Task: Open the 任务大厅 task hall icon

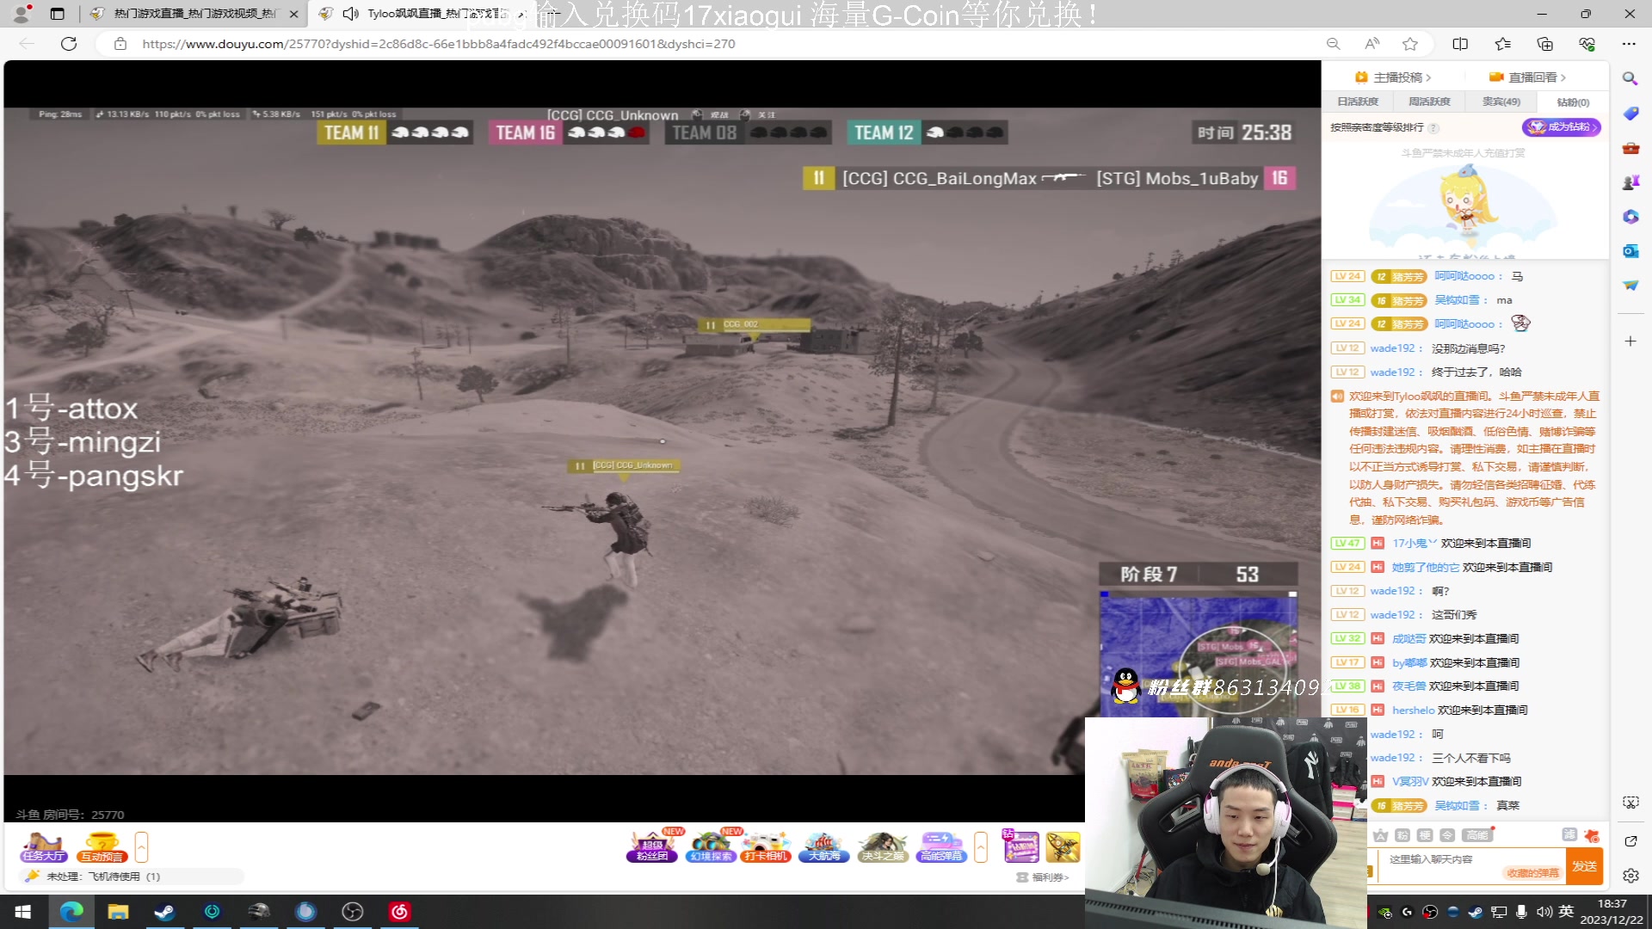Action: (44, 847)
